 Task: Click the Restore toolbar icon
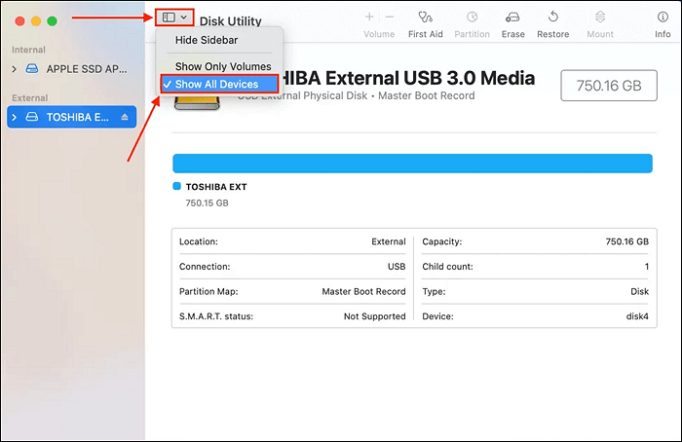552,18
